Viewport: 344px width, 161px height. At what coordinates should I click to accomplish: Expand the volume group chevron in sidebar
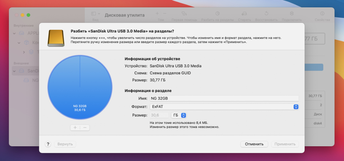pos(24,52)
